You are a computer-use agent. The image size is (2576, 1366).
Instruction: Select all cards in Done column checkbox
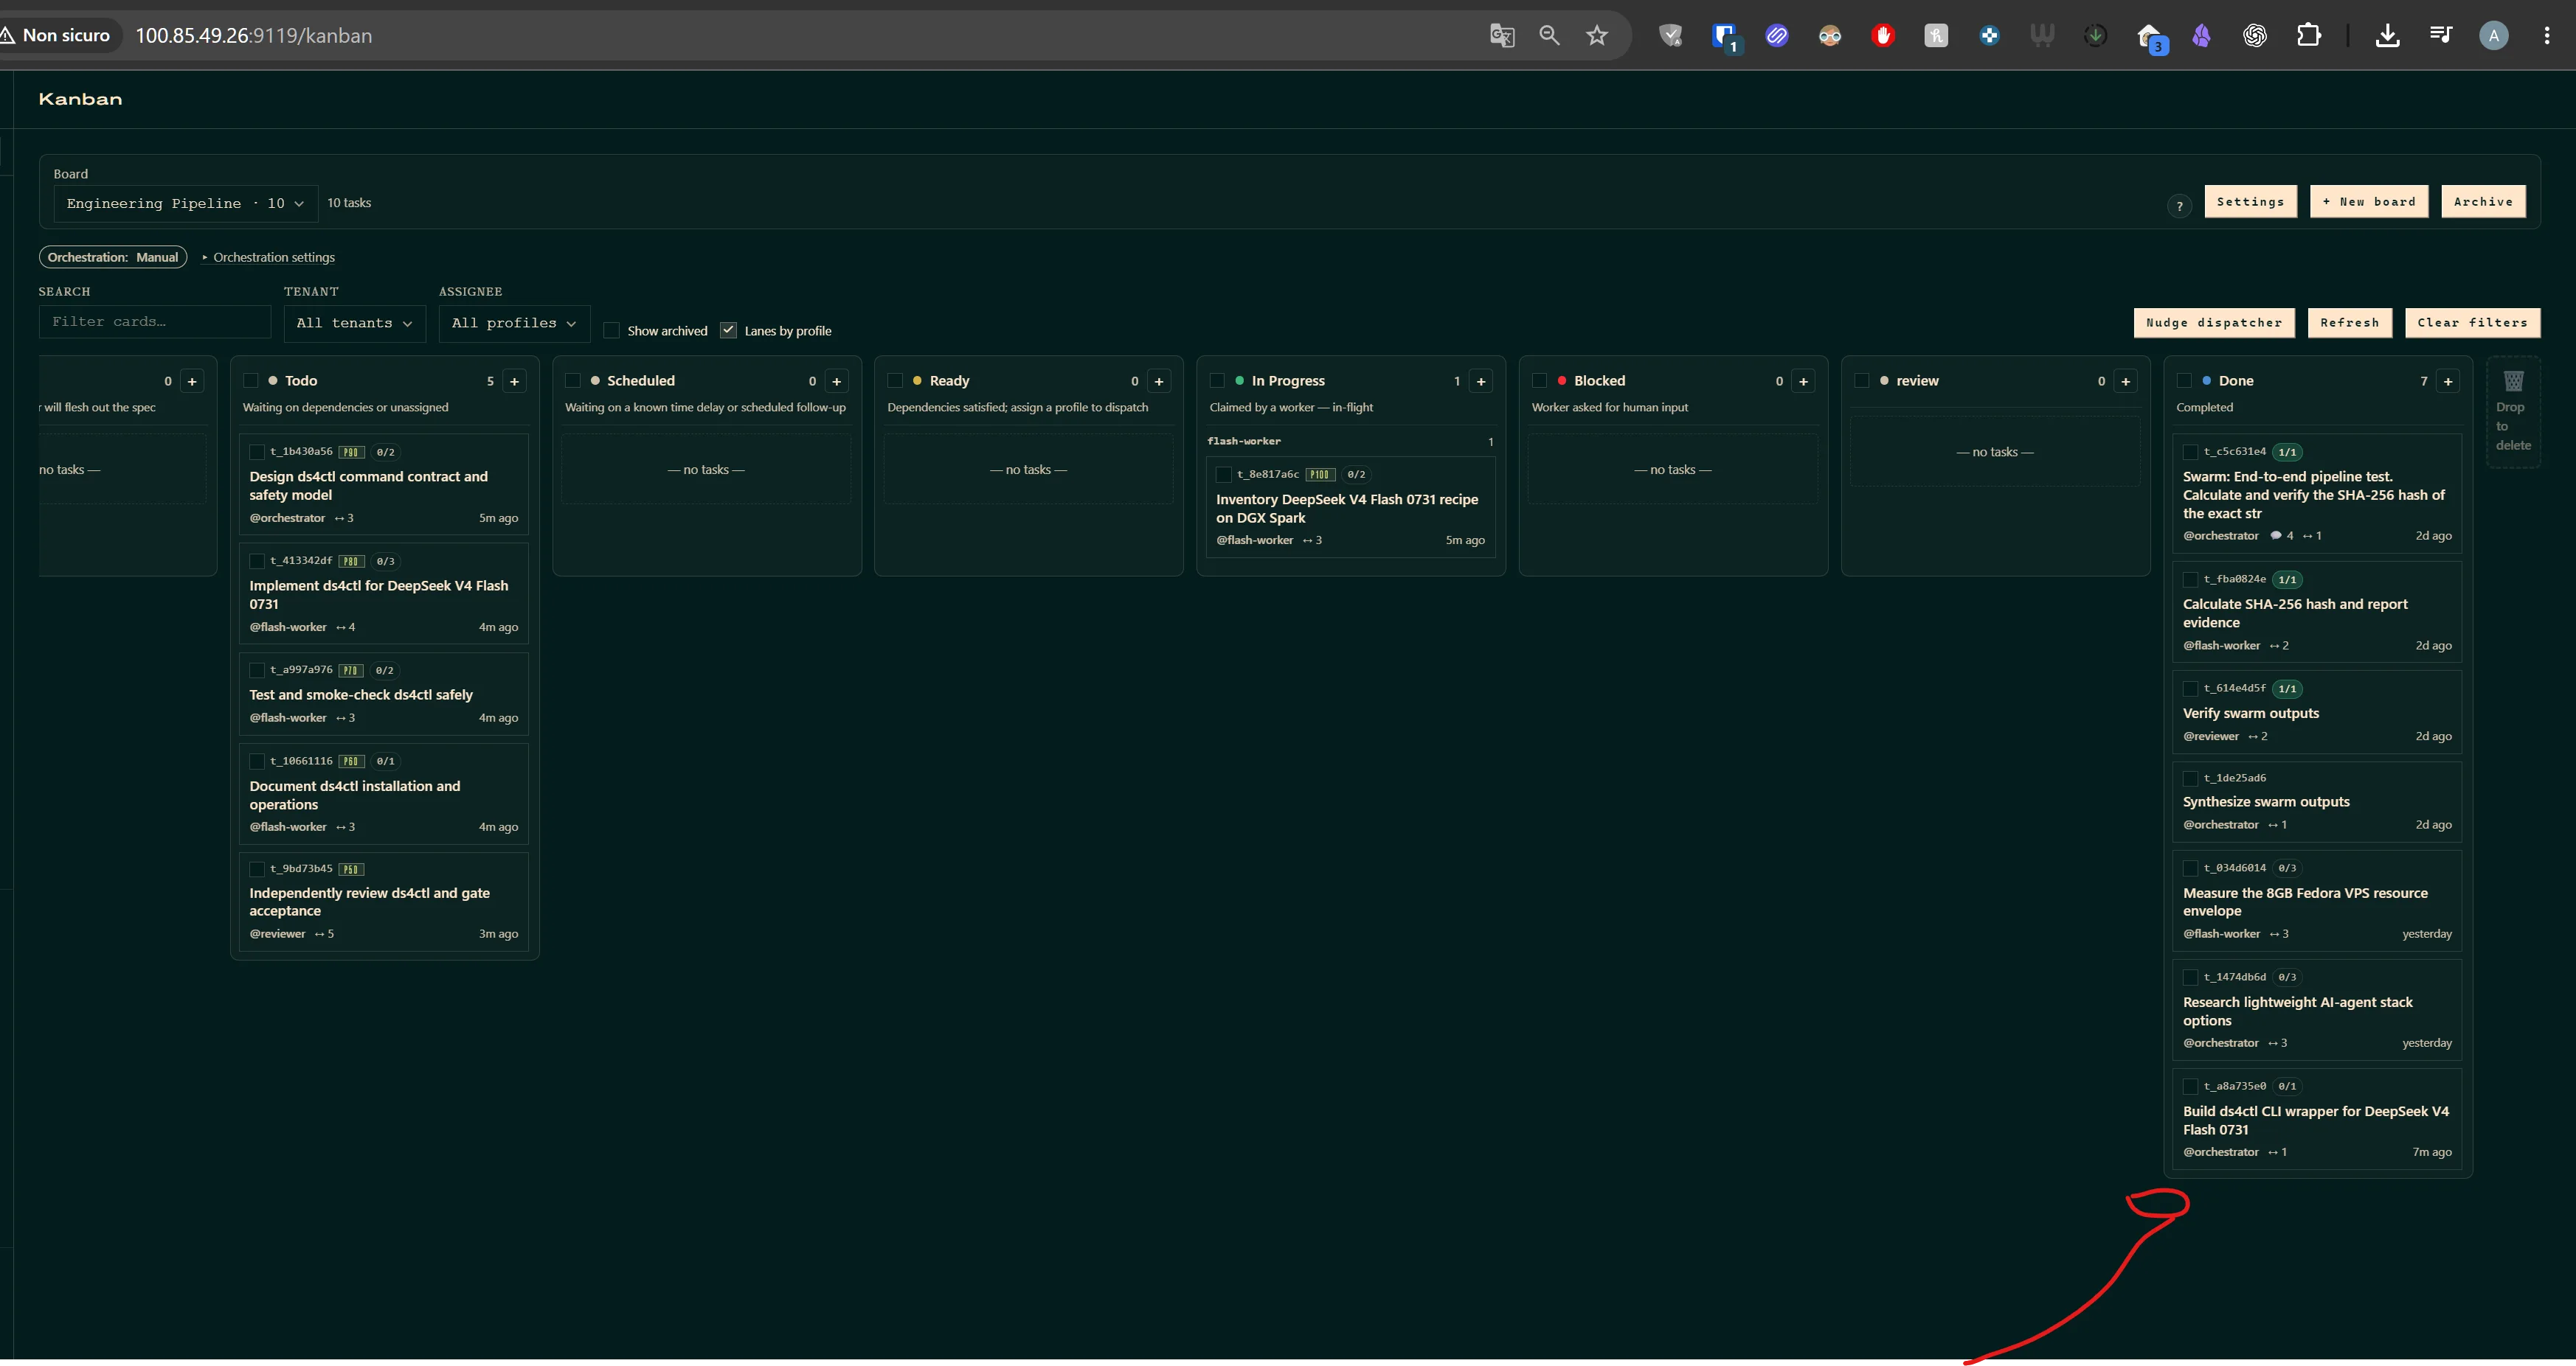(2184, 380)
